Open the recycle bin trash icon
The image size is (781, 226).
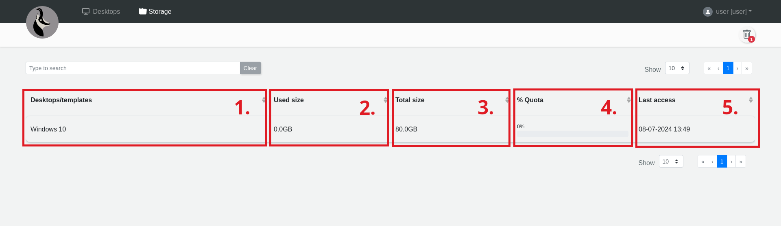pyautogui.click(x=747, y=34)
